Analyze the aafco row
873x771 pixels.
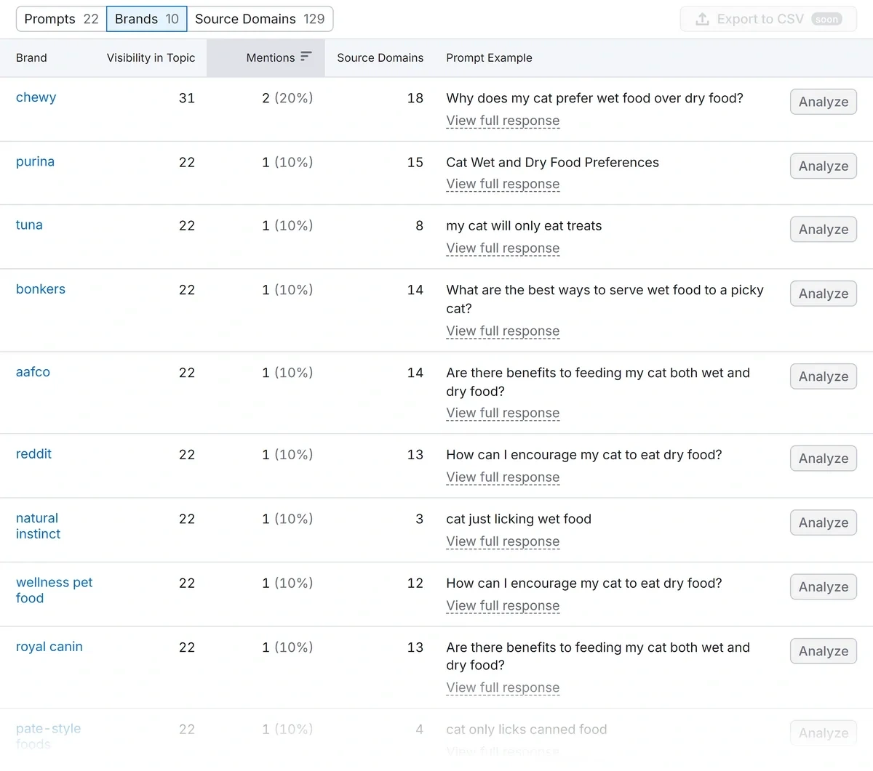823,376
